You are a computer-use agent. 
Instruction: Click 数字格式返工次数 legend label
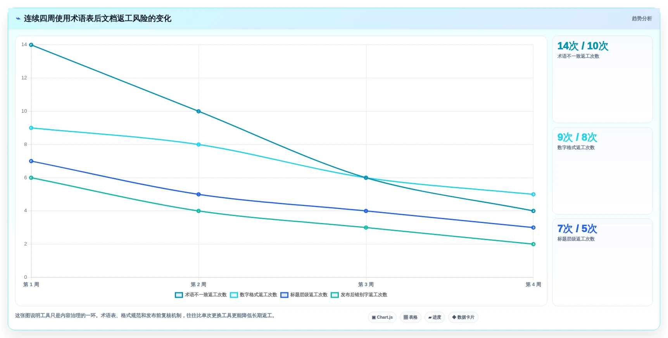click(x=258, y=295)
